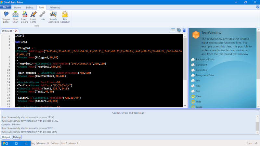Click the Left property icon

pos(193,80)
